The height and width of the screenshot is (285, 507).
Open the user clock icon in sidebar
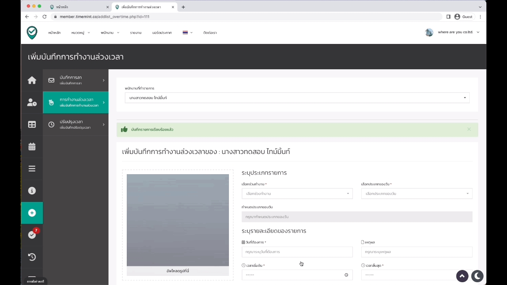[32, 103]
